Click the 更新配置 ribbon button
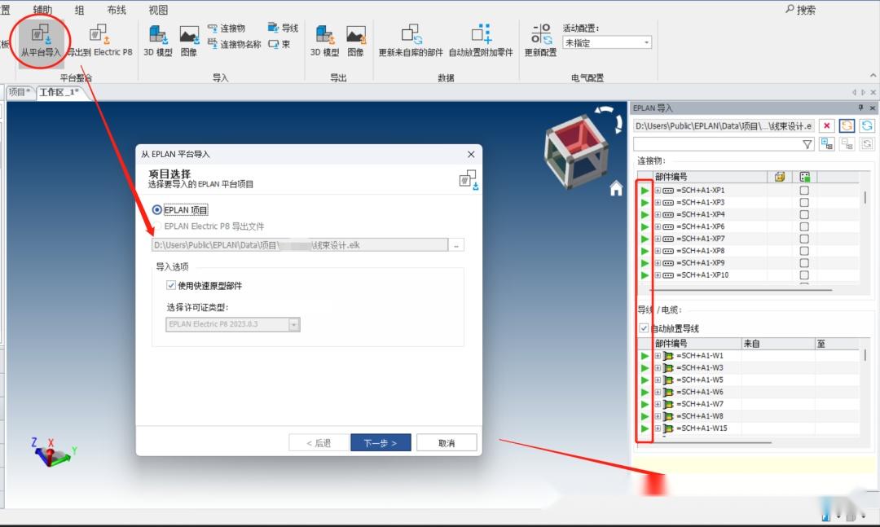 [540, 41]
